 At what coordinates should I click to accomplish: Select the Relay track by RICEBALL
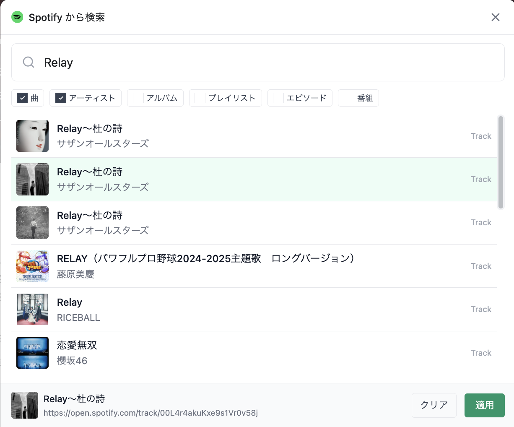[252, 310]
